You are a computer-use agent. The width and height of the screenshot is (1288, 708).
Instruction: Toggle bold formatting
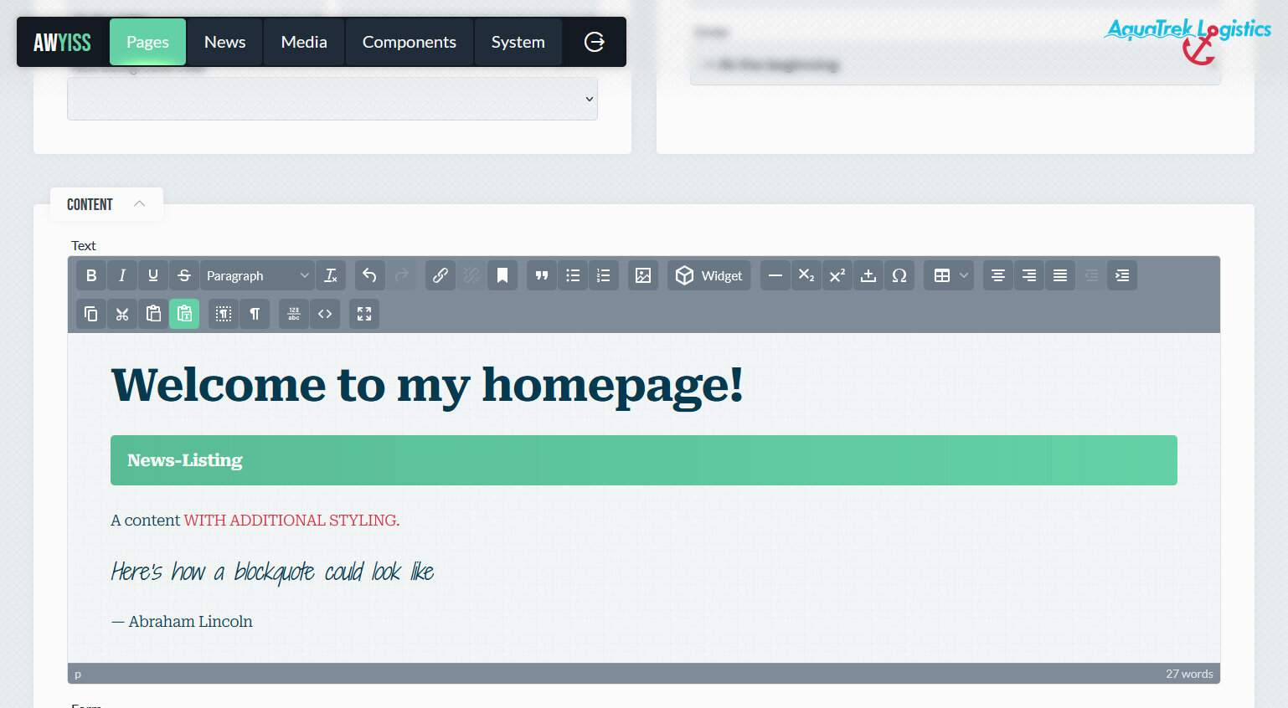(x=91, y=275)
